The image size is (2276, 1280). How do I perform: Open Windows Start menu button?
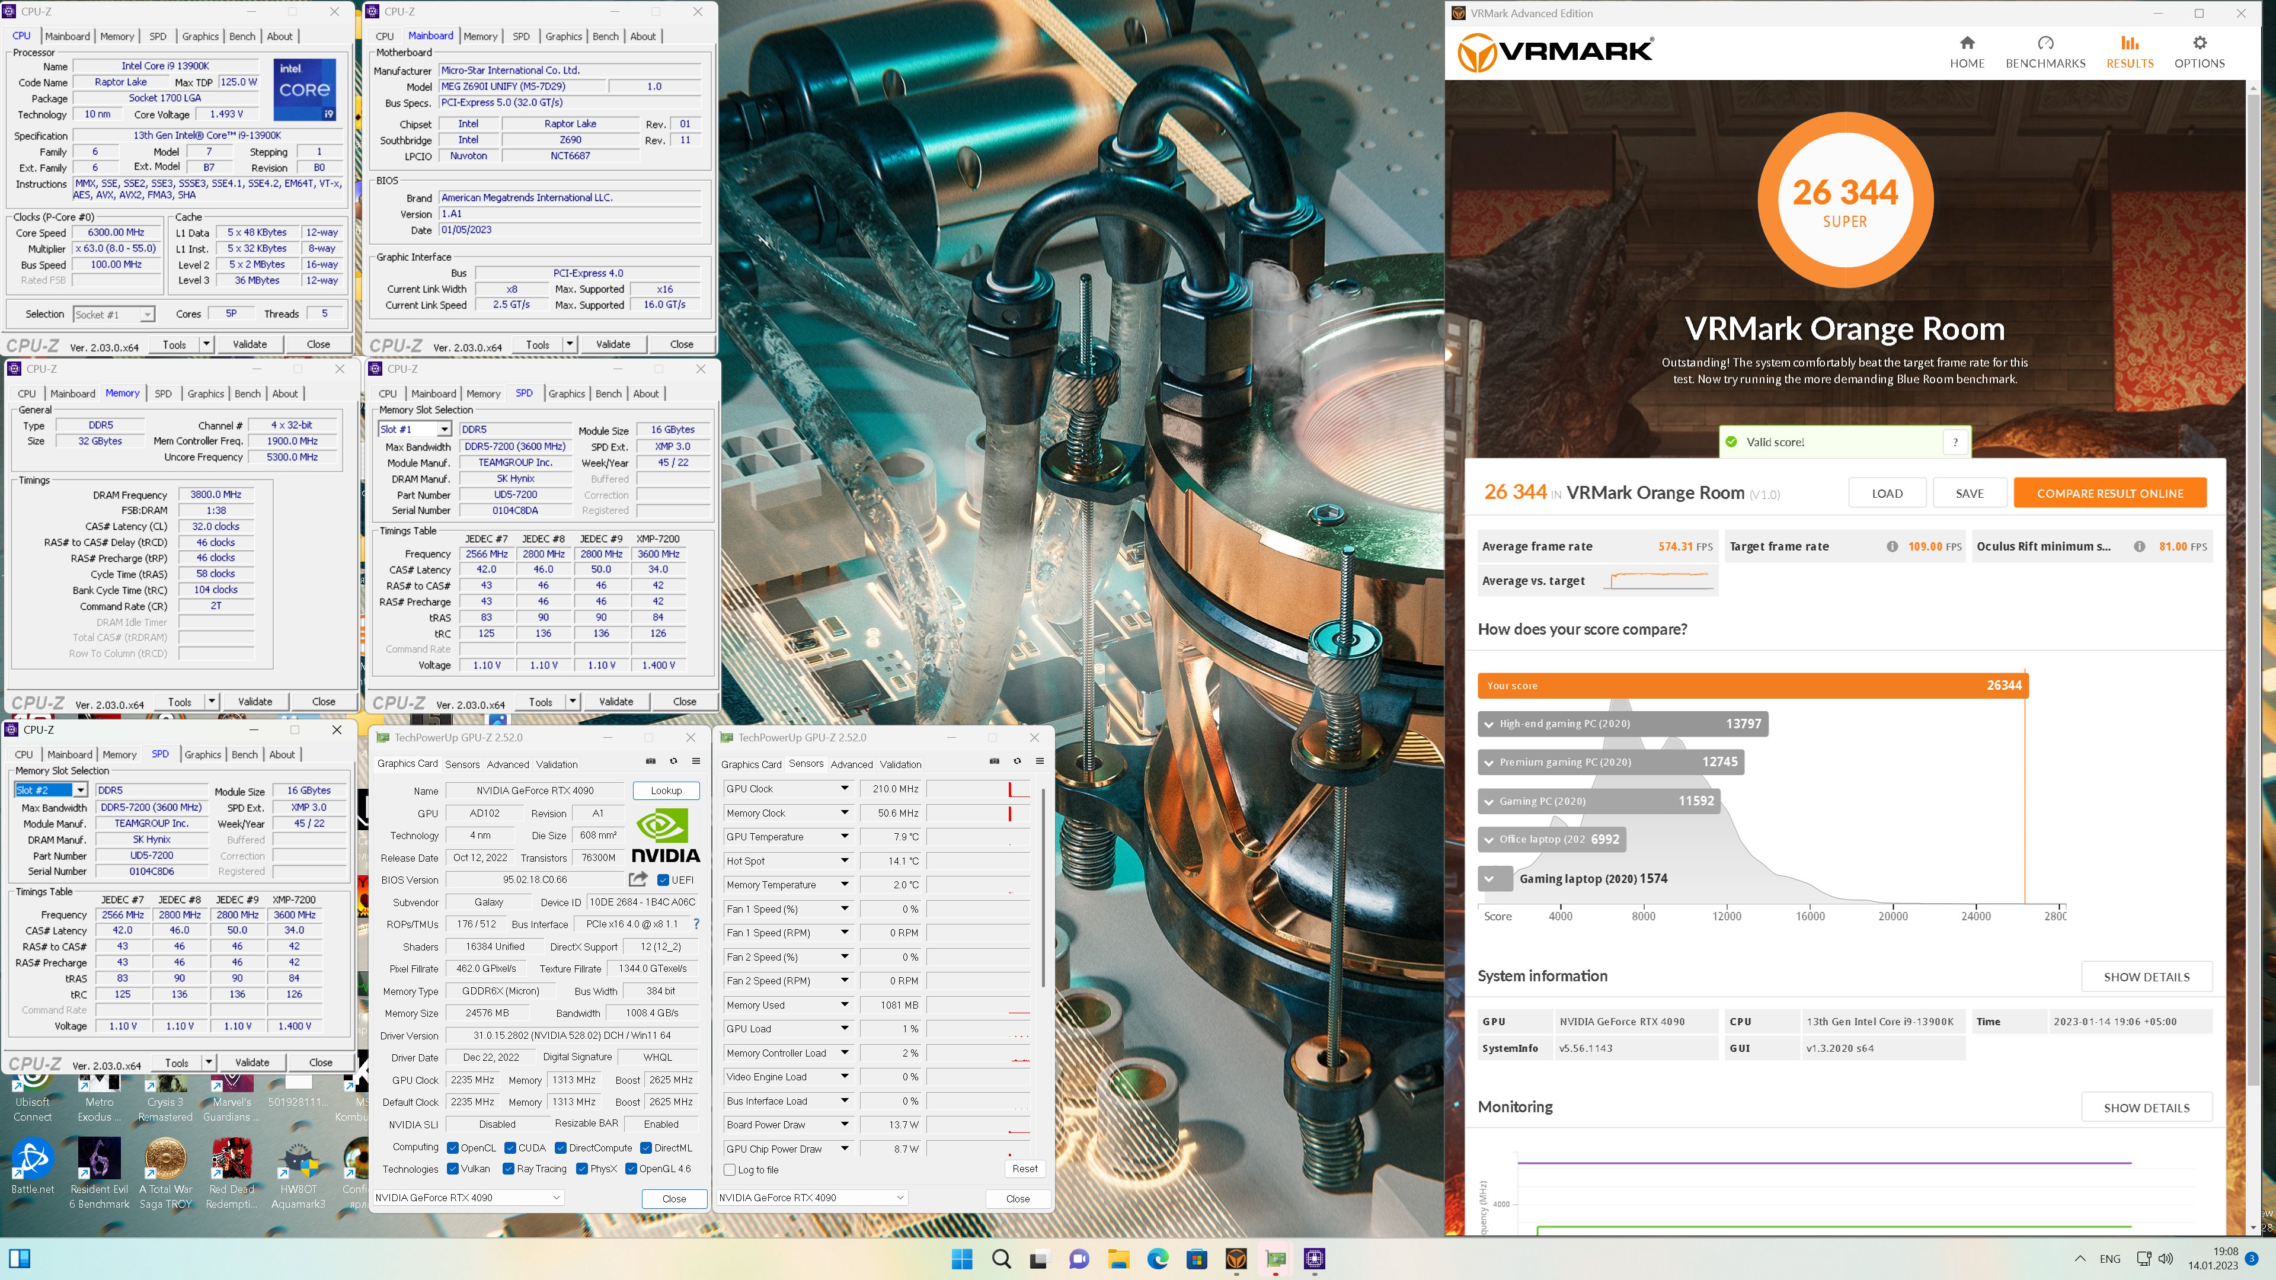pyautogui.click(x=961, y=1259)
